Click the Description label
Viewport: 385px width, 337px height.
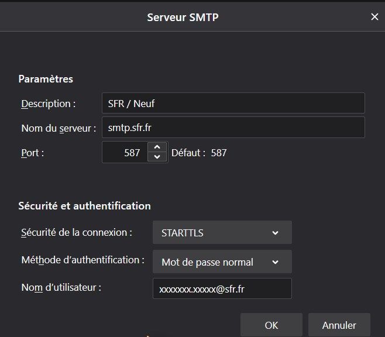49,104
